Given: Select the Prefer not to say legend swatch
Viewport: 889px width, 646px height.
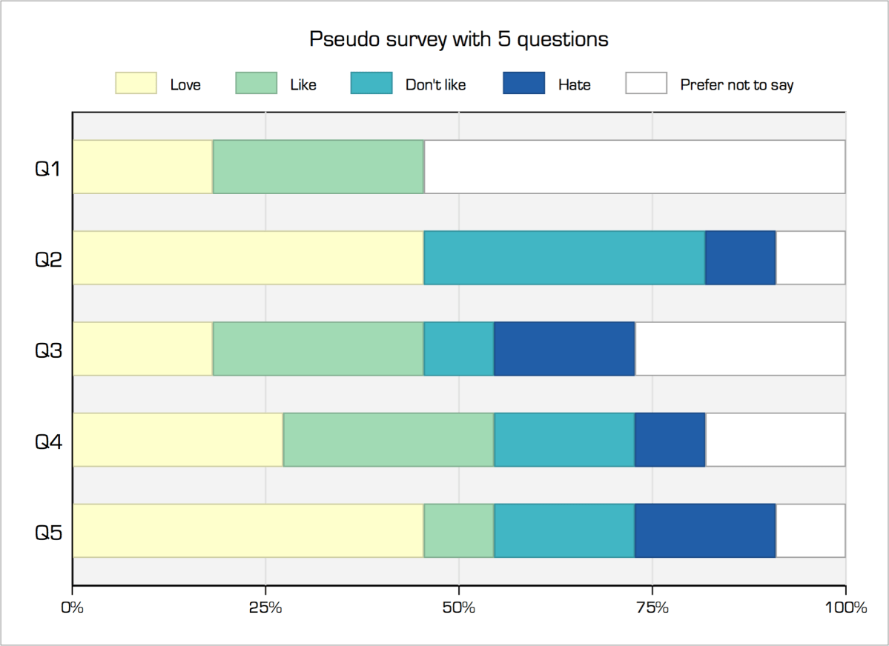Looking at the screenshot, I should 647,84.
